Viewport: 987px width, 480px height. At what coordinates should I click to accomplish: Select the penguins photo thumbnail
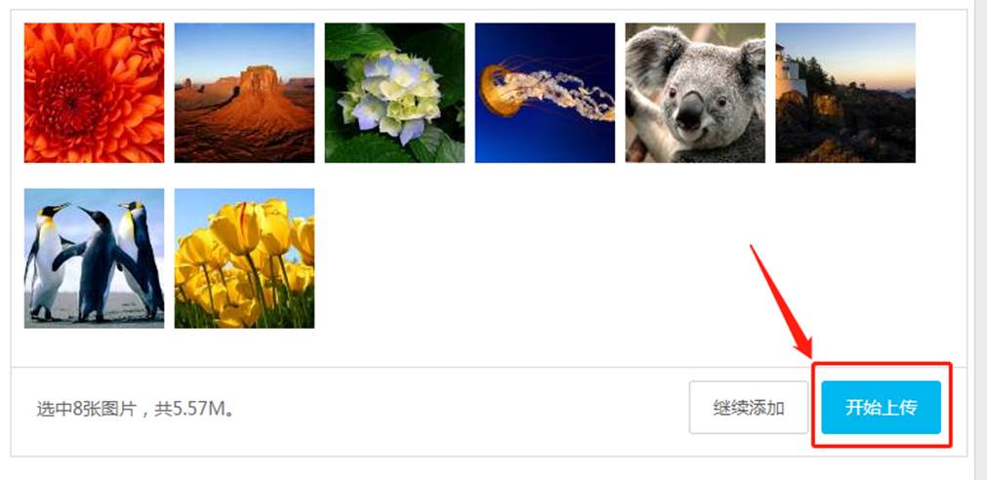tap(94, 259)
